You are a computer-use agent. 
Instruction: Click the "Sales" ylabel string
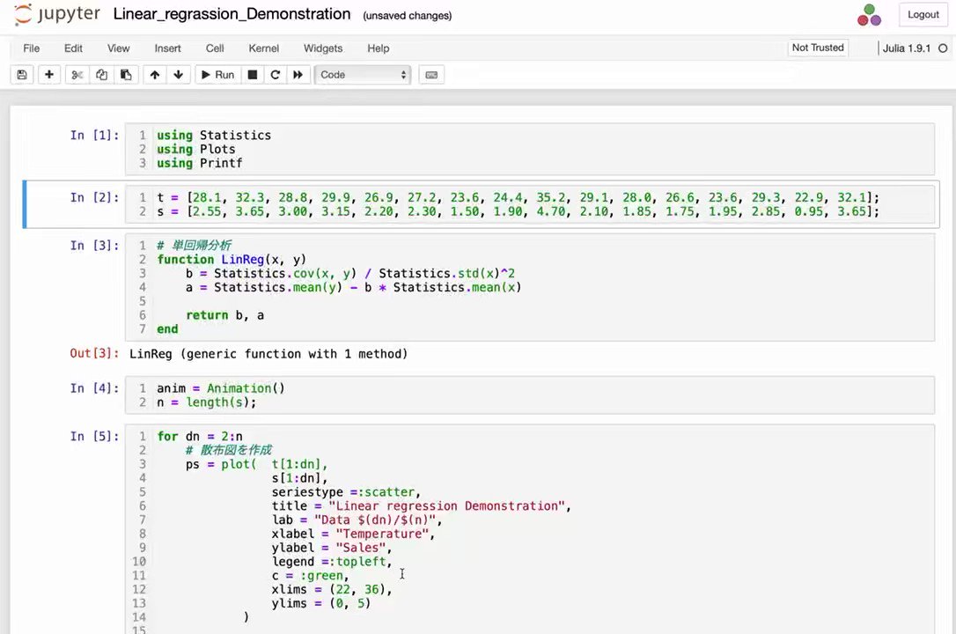(361, 548)
